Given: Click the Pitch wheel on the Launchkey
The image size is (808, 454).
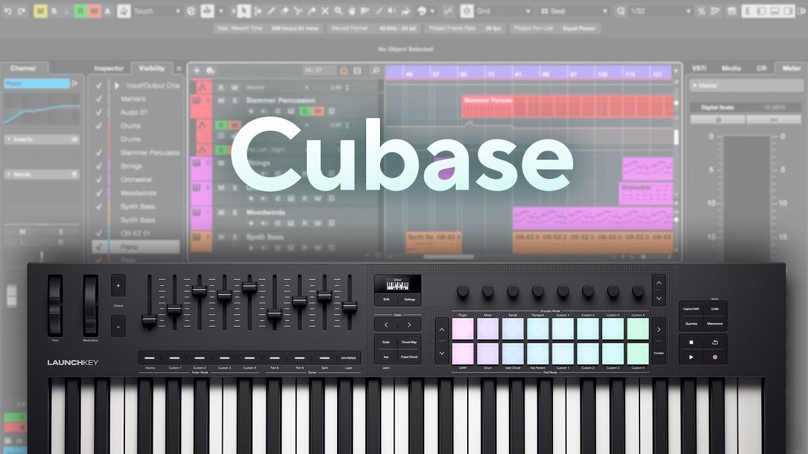Looking at the screenshot, I should coord(56,306).
